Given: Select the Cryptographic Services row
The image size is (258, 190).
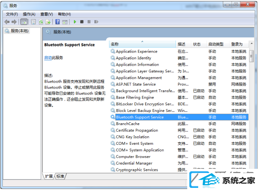Looking at the screenshot, I should (x=179, y=170).
